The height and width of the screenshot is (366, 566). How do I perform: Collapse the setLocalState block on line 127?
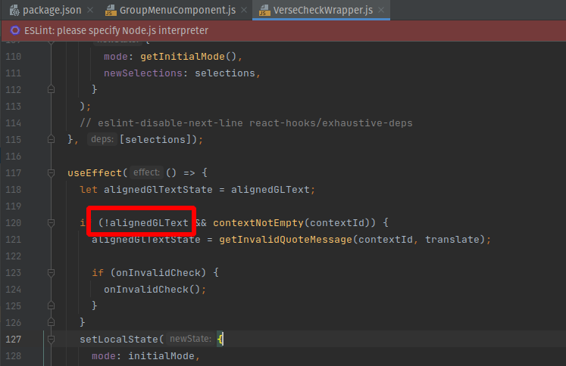(x=51, y=339)
